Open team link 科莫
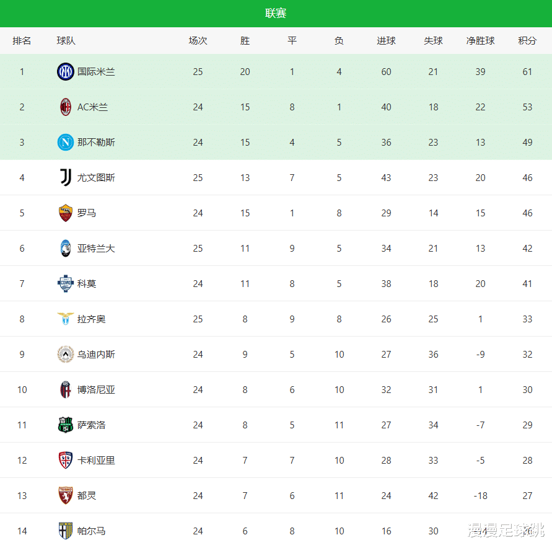 (x=87, y=284)
